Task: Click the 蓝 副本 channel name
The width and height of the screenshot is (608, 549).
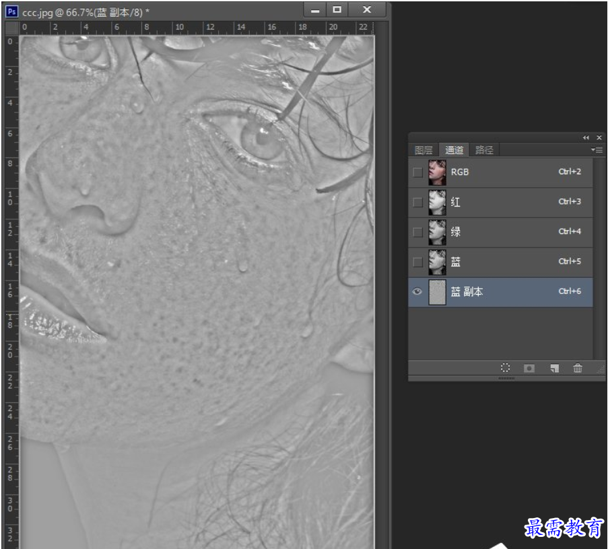Action: tap(467, 292)
